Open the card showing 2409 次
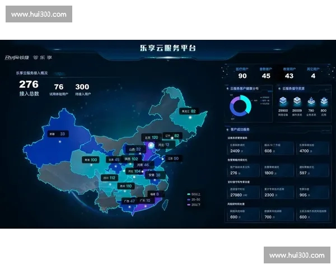 pos(243,149)
